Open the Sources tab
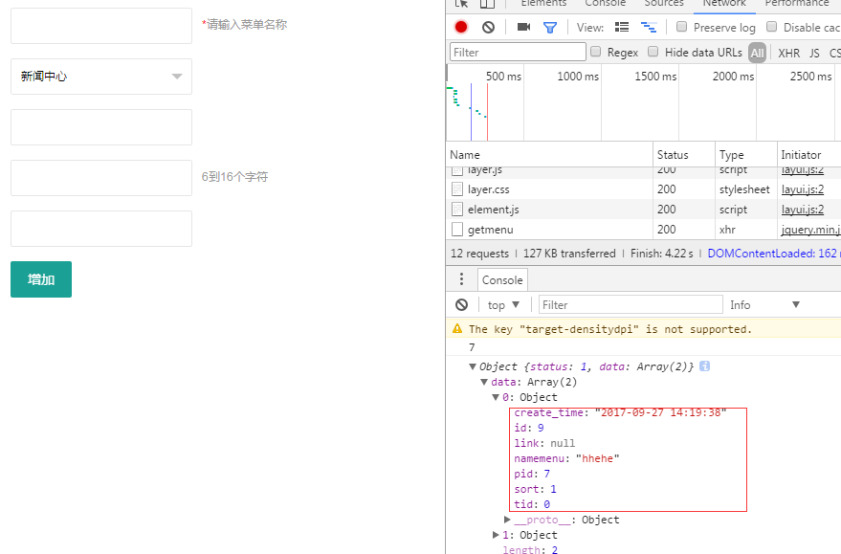 664,4
